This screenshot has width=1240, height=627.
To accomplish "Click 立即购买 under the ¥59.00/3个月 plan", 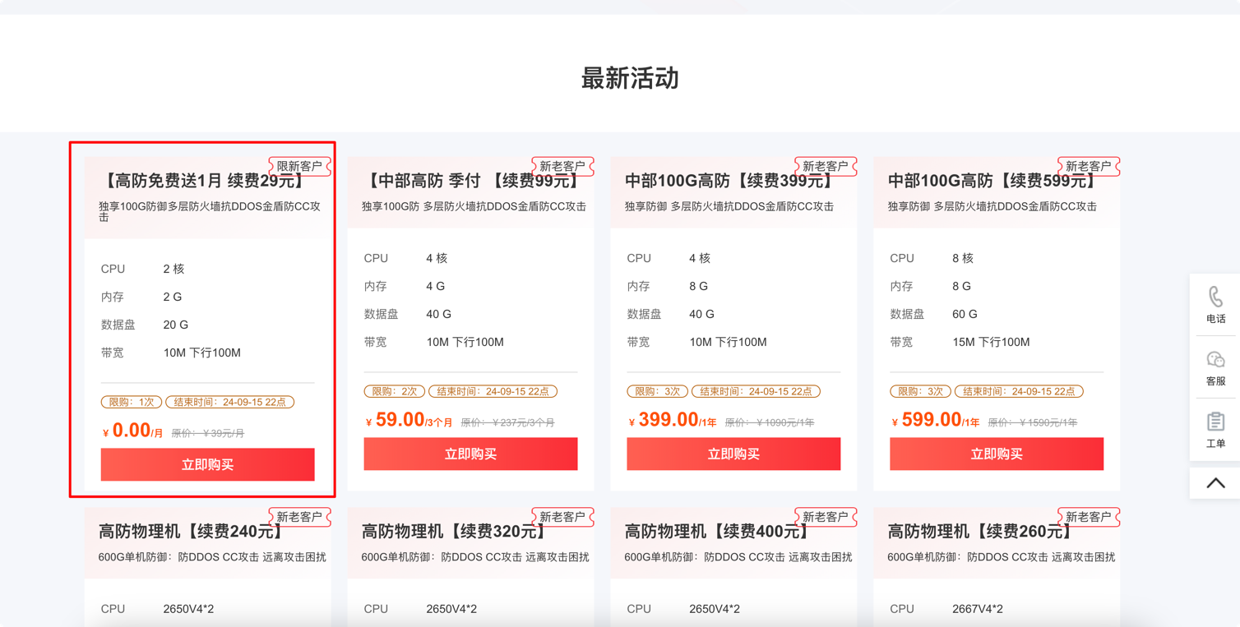I will pos(470,454).
